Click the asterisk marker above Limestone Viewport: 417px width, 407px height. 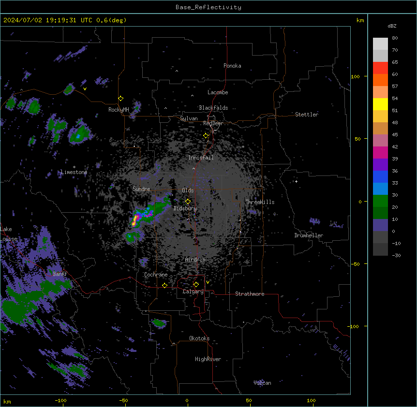pyautogui.click(x=74, y=167)
